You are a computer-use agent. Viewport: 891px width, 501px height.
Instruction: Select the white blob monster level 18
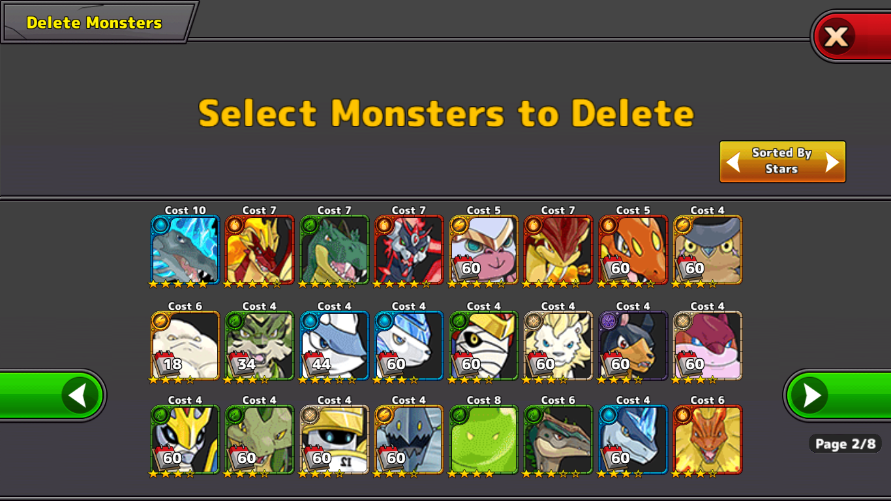point(185,346)
